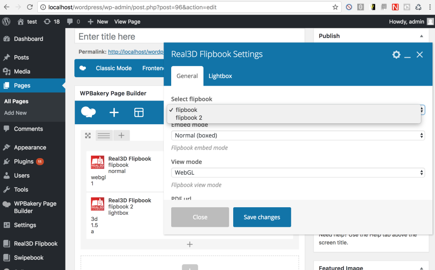Reload the page in browser
435x270 pixels.
tap(30, 7)
